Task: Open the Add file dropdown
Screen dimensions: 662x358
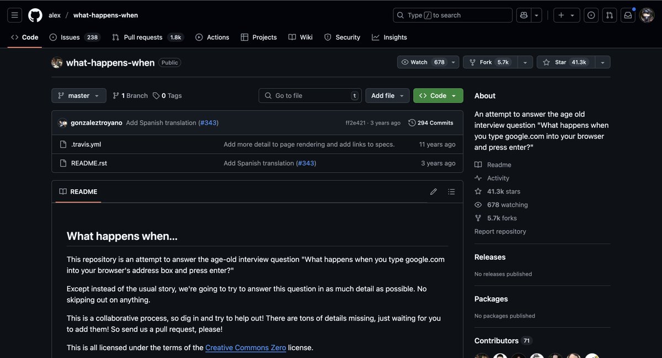Action: coord(387,95)
